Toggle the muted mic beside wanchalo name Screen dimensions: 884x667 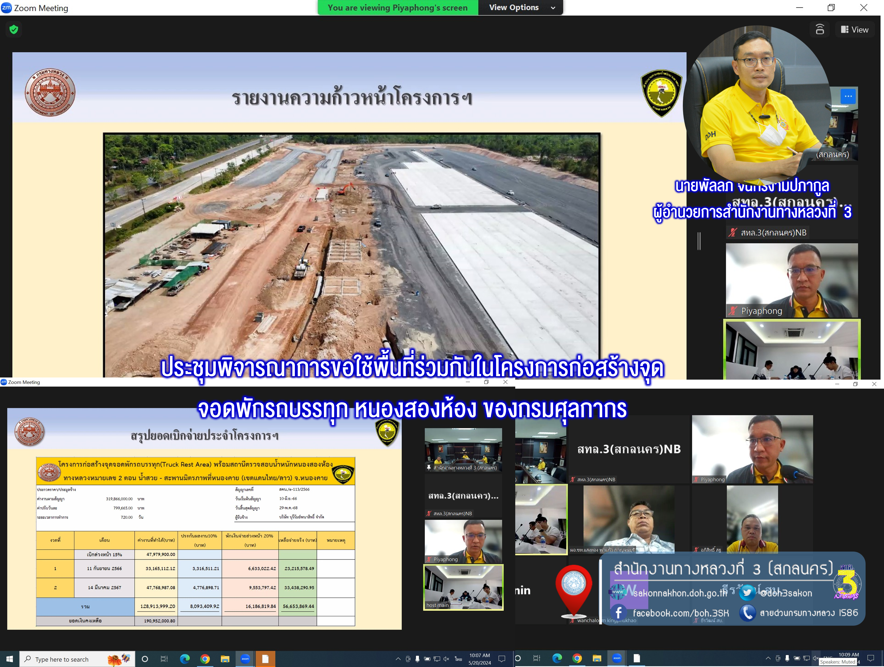tap(572, 621)
